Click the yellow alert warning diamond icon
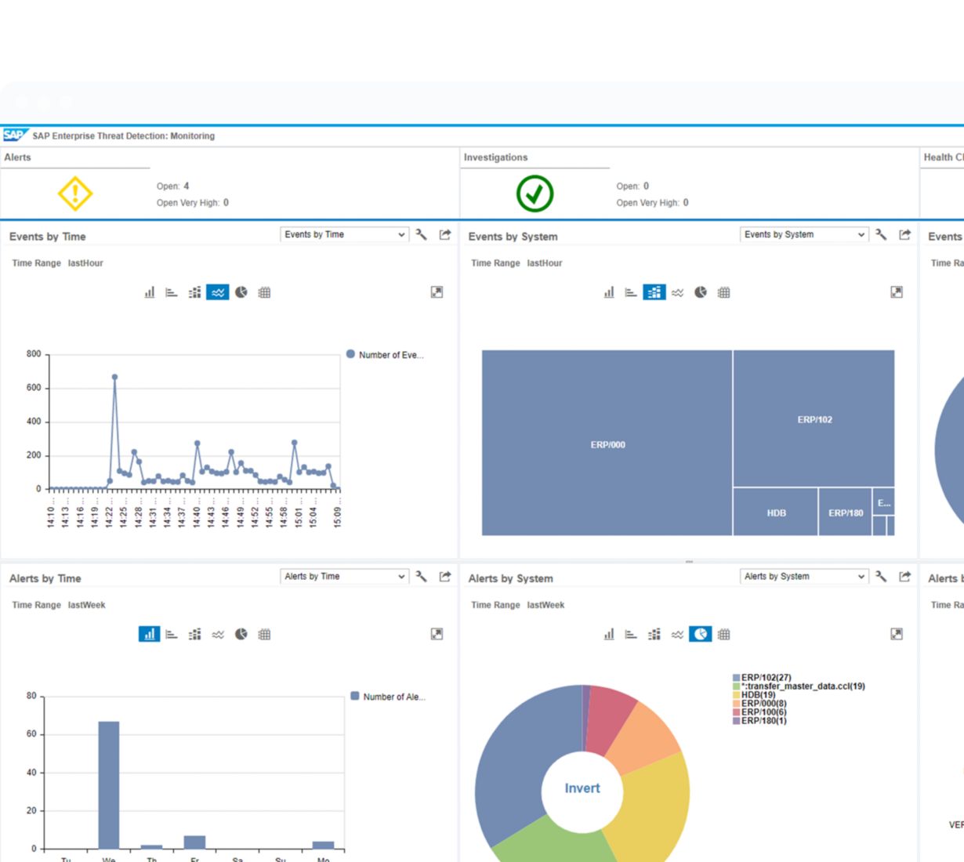The width and height of the screenshot is (964, 862). 75,194
